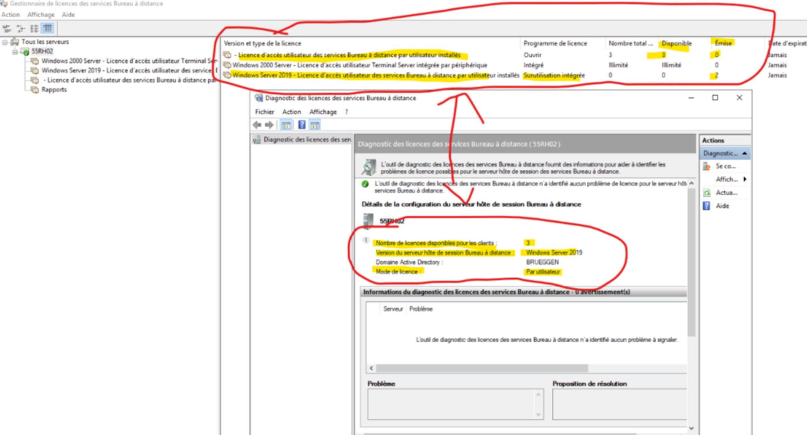The width and height of the screenshot is (807, 435).
Task: Click the first toolbar icon in the license manager
Action: pyautogui.click(x=7, y=28)
